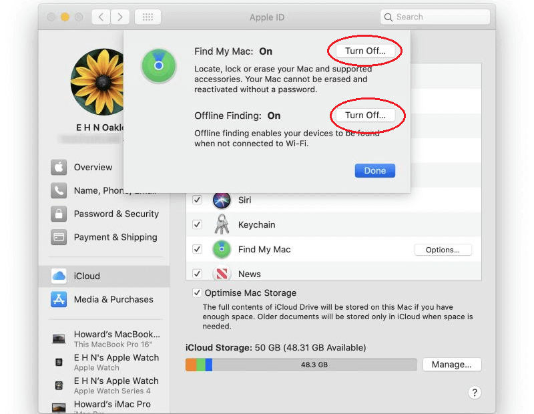Uncheck News in the iCloud apps list

tap(197, 273)
